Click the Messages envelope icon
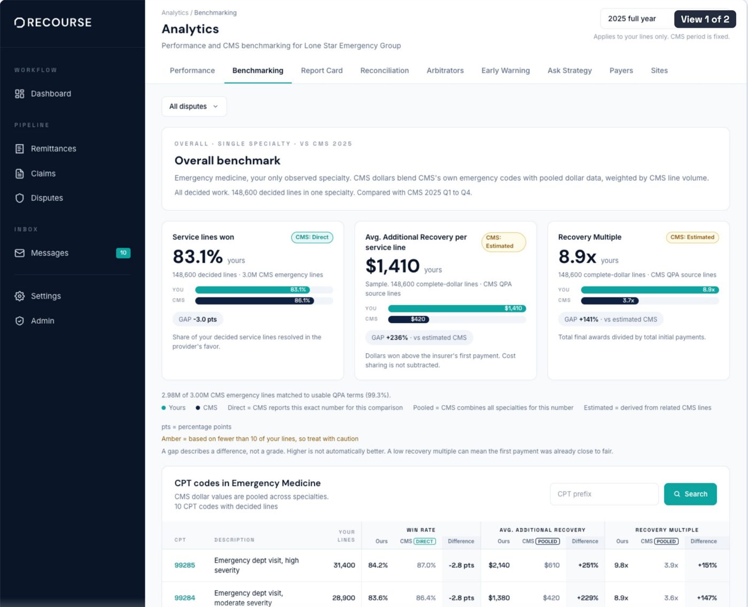 click(20, 253)
